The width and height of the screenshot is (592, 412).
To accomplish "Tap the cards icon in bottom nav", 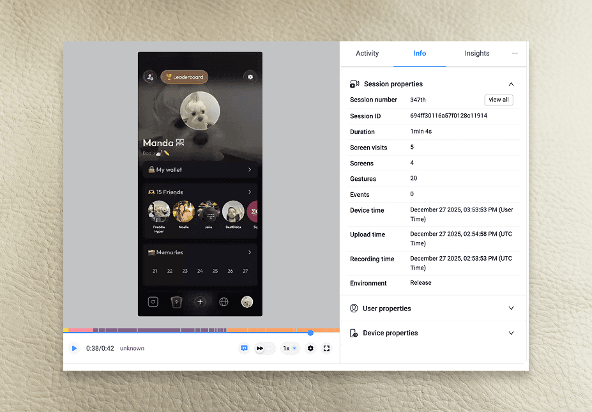I will (x=176, y=302).
